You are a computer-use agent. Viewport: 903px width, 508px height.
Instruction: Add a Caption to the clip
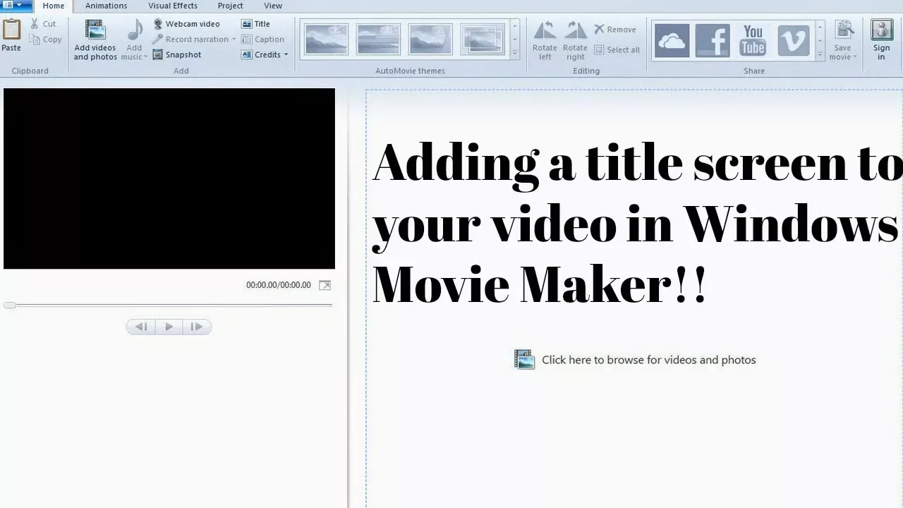[263, 40]
